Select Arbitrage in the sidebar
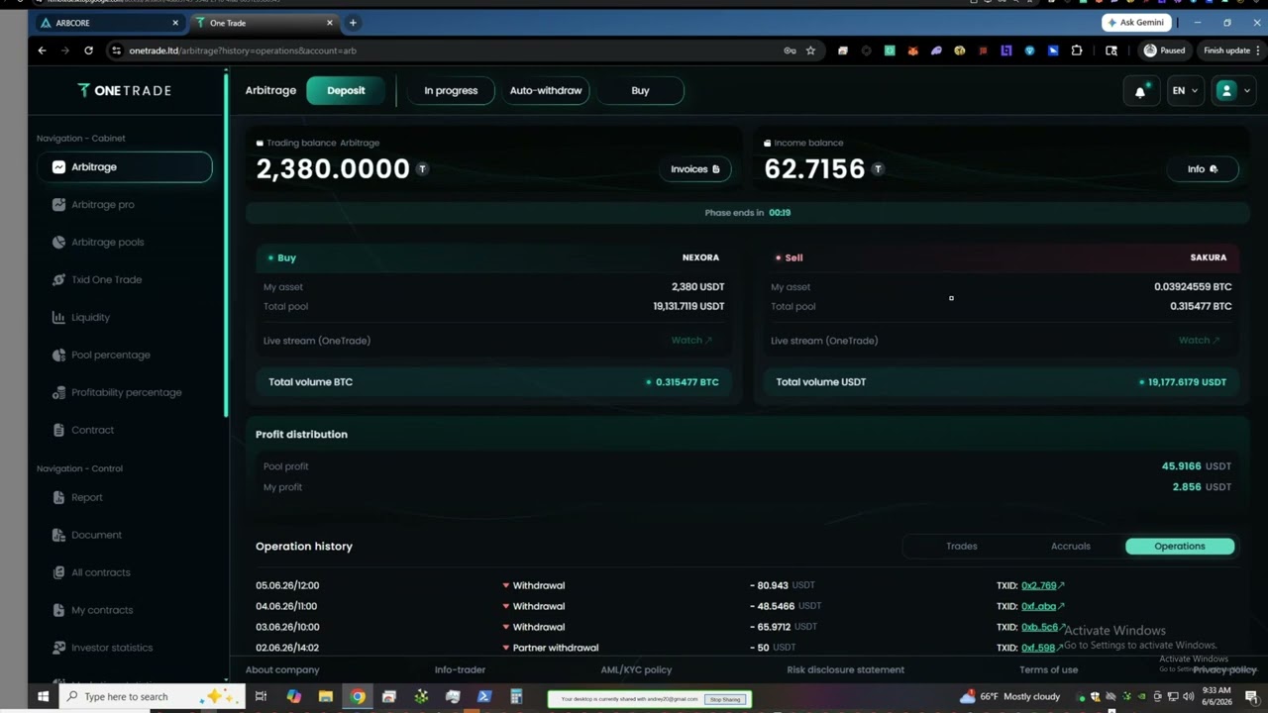Image resolution: width=1268 pixels, height=713 pixels. pos(125,167)
